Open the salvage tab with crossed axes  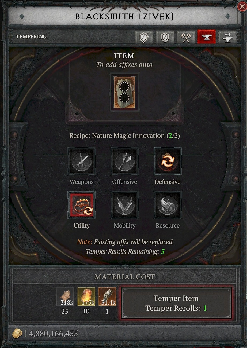point(185,37)
